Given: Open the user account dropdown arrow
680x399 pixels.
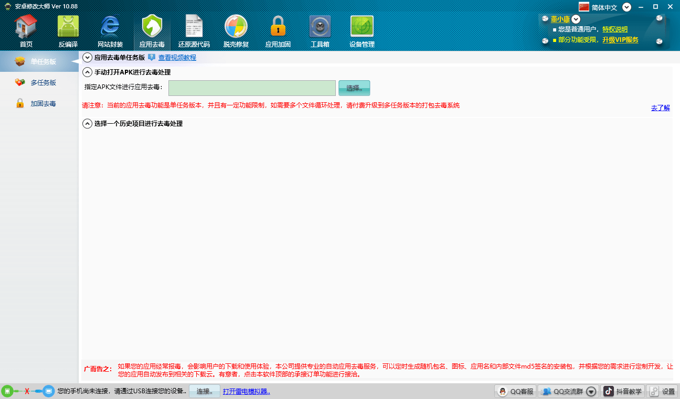Looking at the screenshot, I should point(576,19).
